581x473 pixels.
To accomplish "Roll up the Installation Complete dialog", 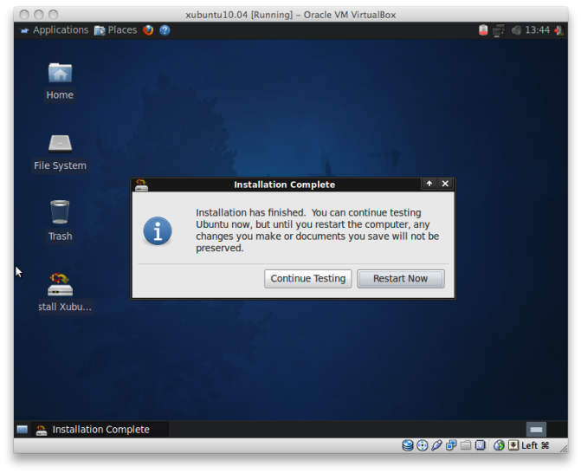I will coord(429,184).
